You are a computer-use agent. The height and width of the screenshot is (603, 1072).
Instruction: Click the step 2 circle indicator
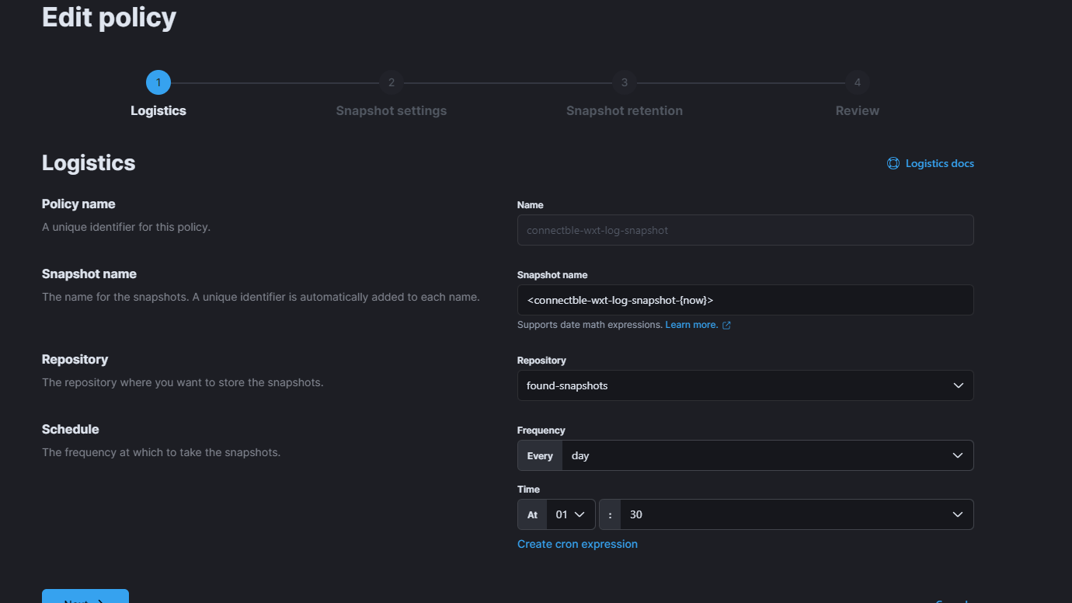[x=392, y=82]
